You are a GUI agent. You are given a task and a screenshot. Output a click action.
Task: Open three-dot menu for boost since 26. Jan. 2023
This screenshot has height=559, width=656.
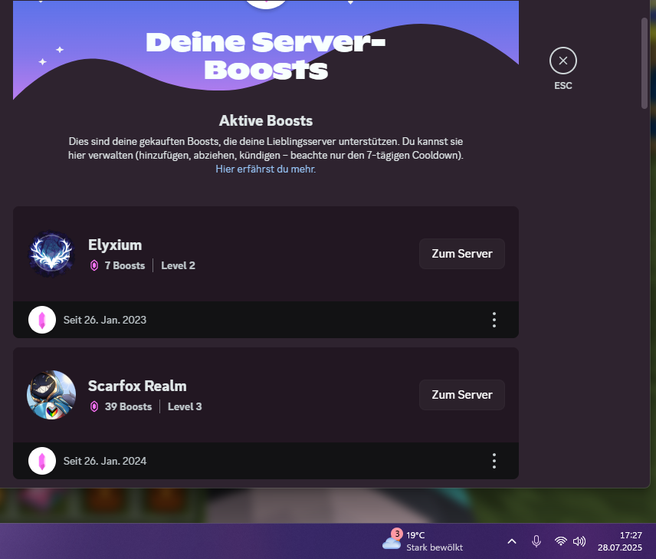tap(494, 320)
